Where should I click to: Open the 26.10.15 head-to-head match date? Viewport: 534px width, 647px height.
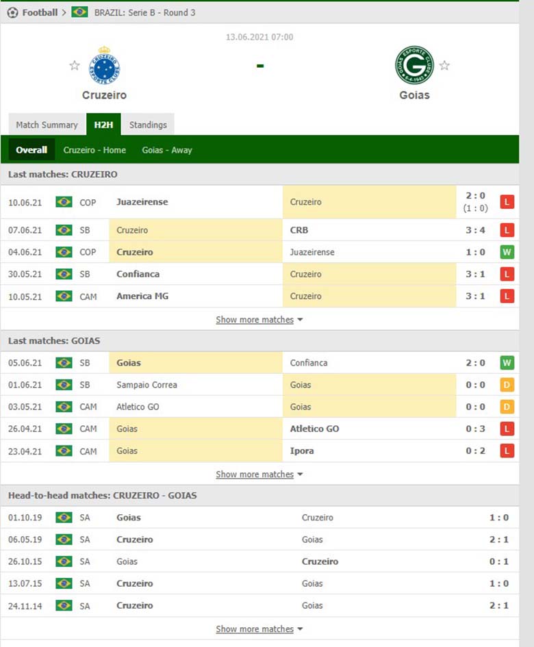pos(25,561)
